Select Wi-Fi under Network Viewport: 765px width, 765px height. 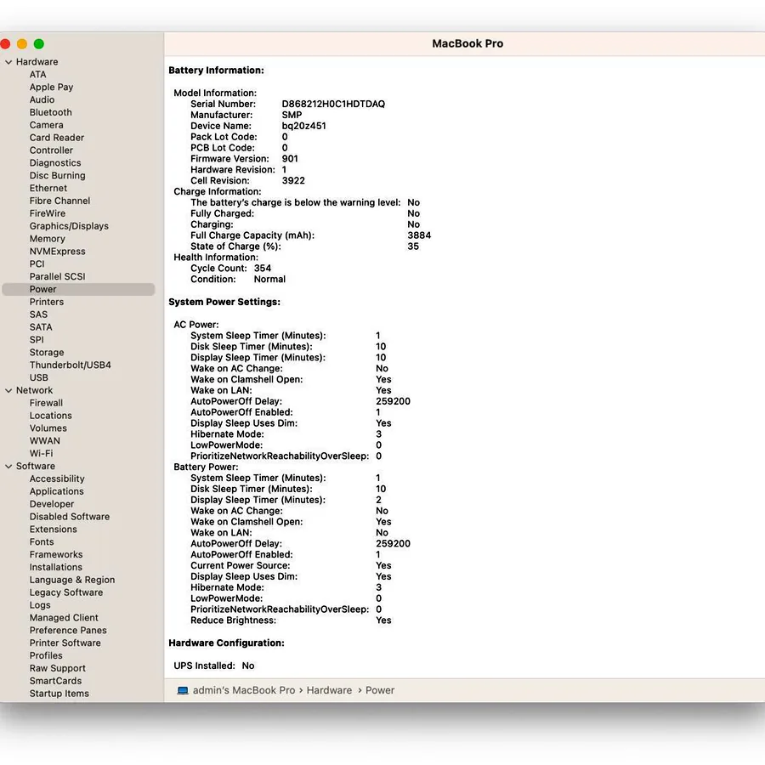point(41,454)
